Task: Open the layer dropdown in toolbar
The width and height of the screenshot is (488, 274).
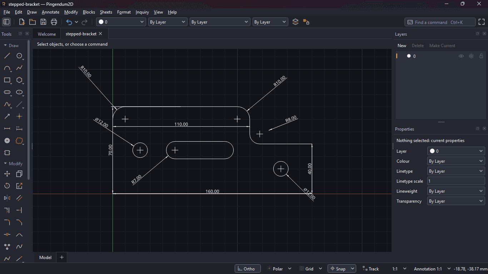Action: 121,22
